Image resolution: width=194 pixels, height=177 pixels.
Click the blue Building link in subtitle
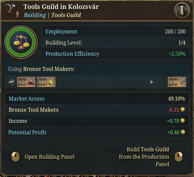pyautogui.click(x=35, y=15)
